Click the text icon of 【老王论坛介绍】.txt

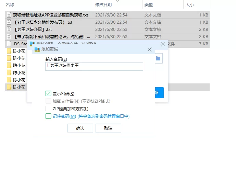click(9, 30)
